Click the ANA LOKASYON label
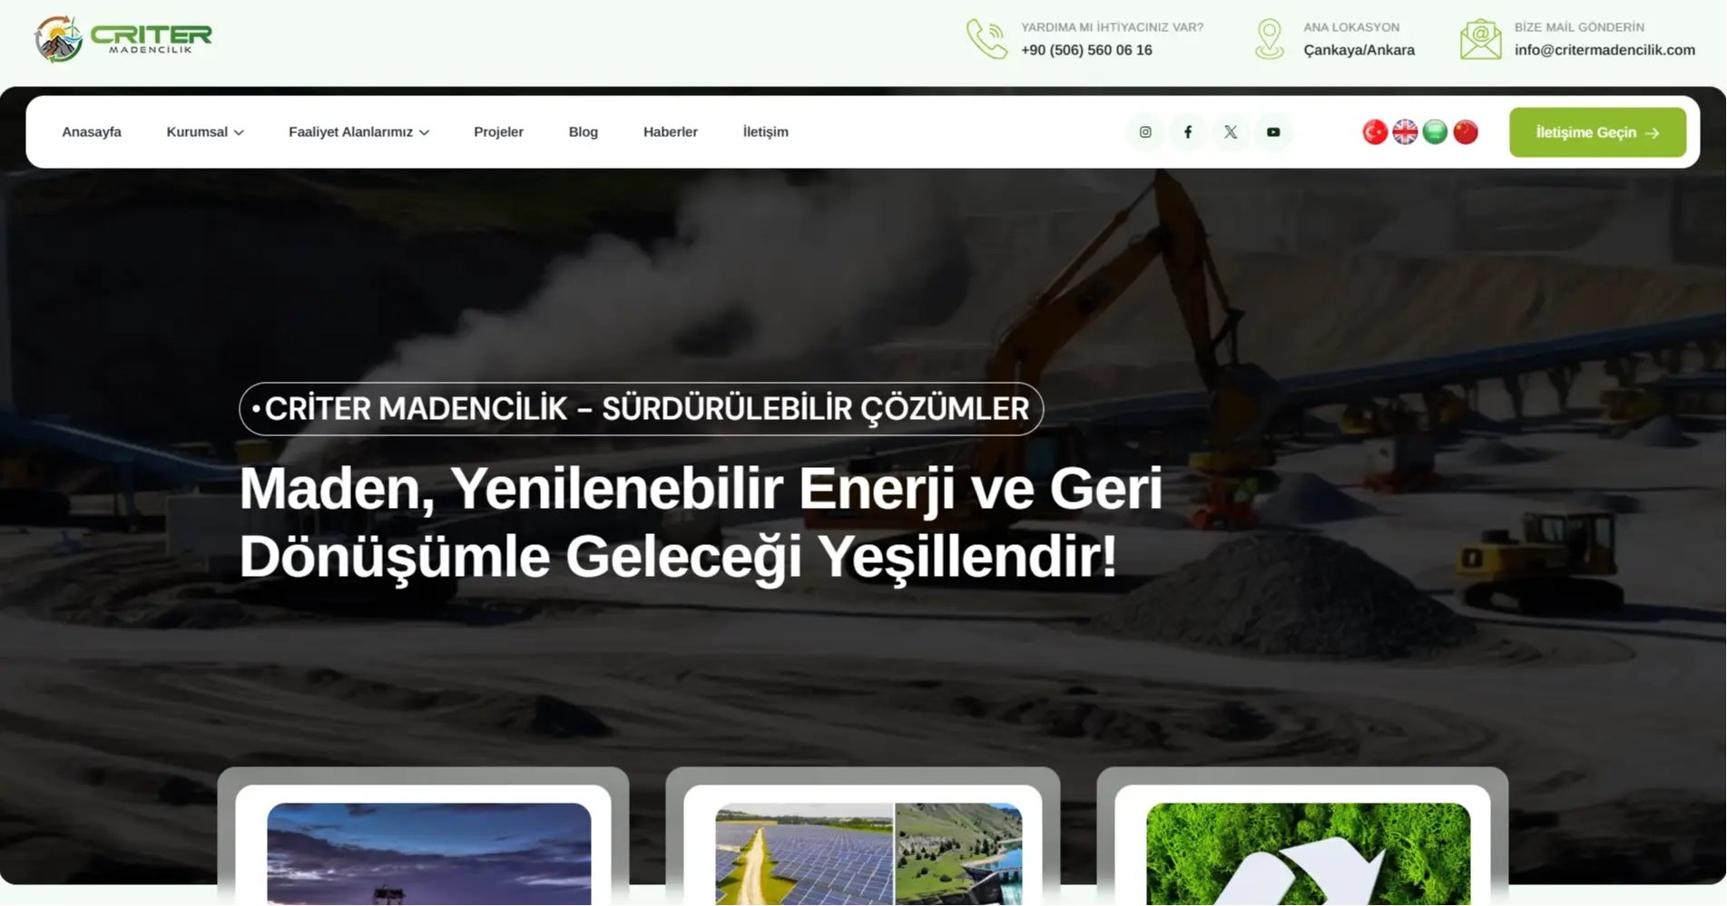 pos(1351,28)
